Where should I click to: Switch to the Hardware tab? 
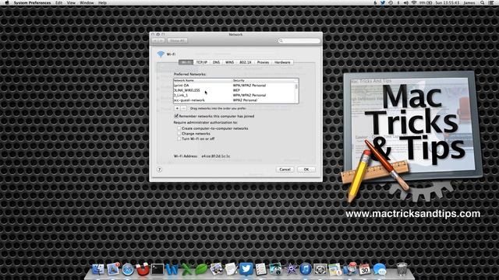tap(282, 62)
